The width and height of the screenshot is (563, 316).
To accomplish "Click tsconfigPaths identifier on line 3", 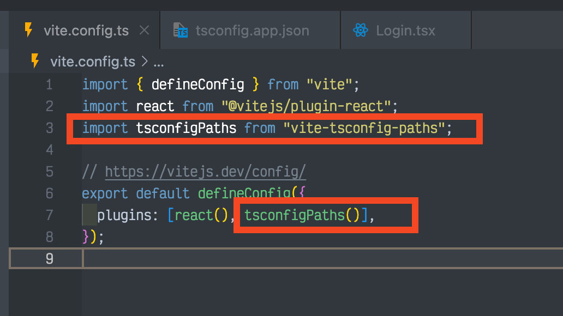I will click(187, 128).
